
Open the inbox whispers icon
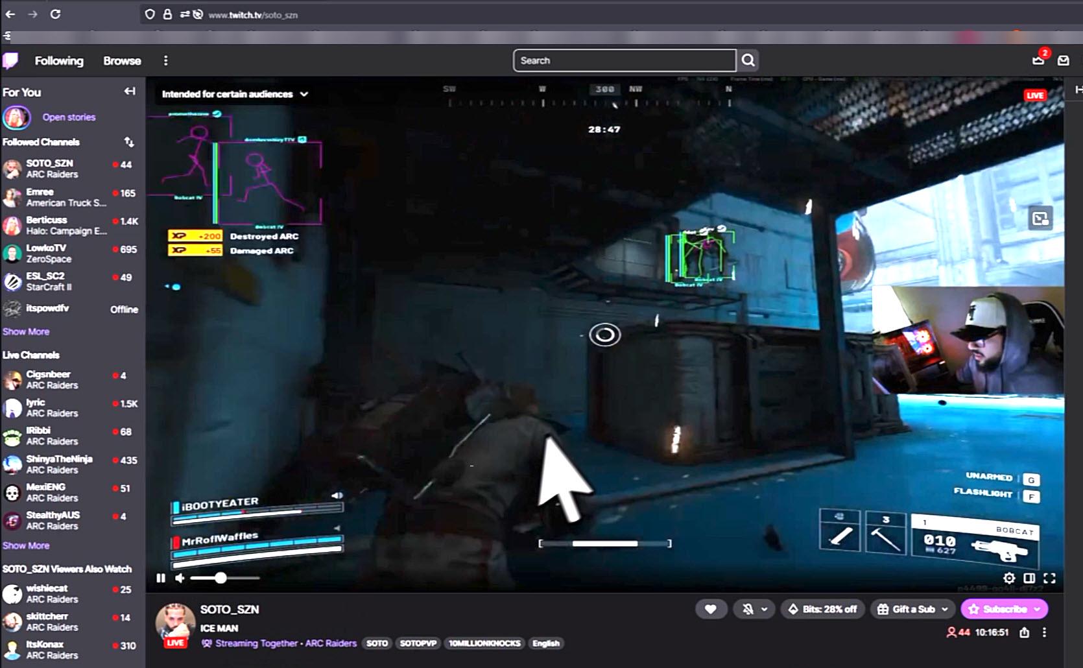[1064, 60]
